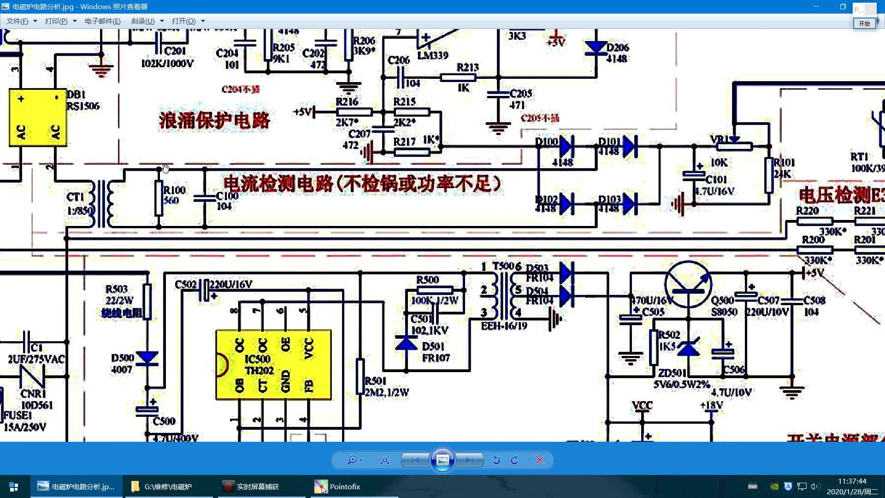
Task: Click the 开始 button at top right
Action: point(864,24)
